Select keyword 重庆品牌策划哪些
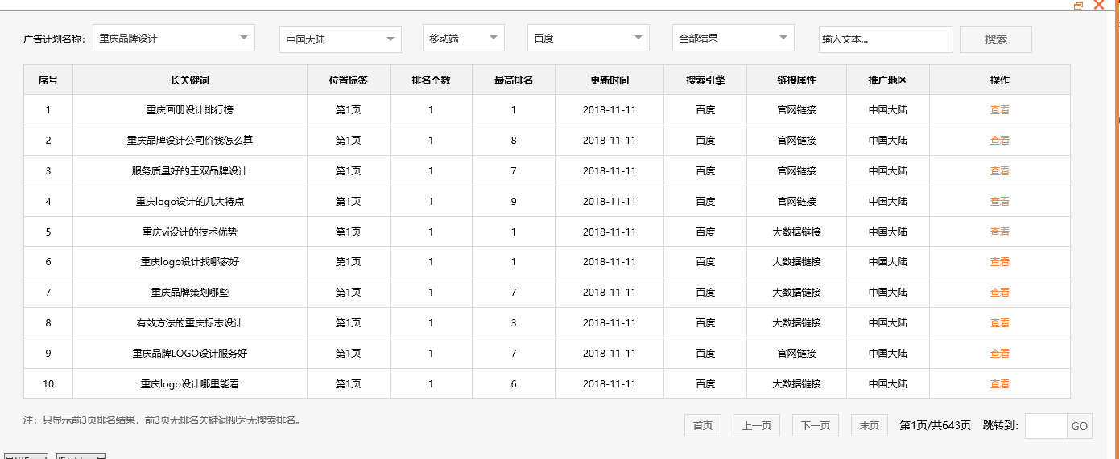This screenshot has width=1120, height=459. pyautogui.click(x=190, y=293)
